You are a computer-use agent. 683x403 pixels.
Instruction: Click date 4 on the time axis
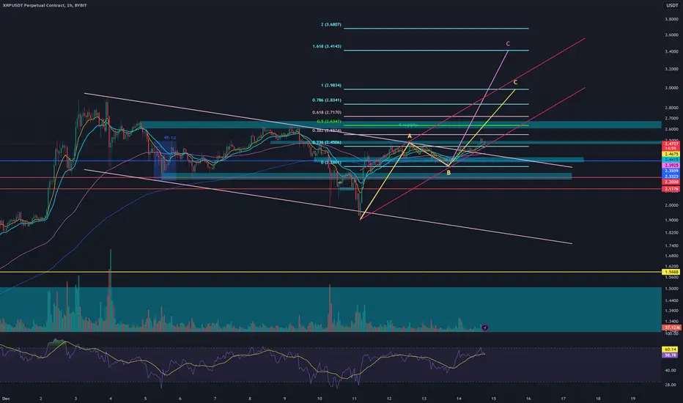coord(111,398)
